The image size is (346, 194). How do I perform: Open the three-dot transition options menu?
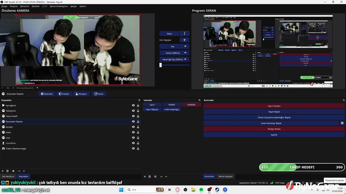coord(185,33)
